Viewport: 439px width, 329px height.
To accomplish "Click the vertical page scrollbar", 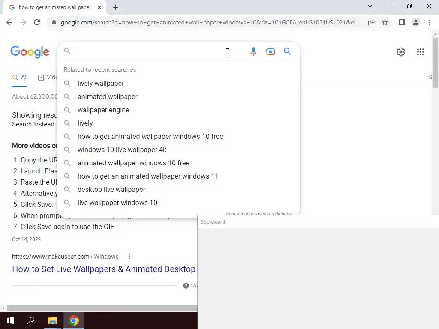I will click(435, 63).
